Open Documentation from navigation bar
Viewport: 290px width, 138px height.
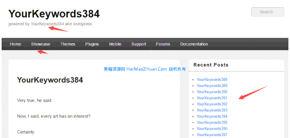(194, 44)
